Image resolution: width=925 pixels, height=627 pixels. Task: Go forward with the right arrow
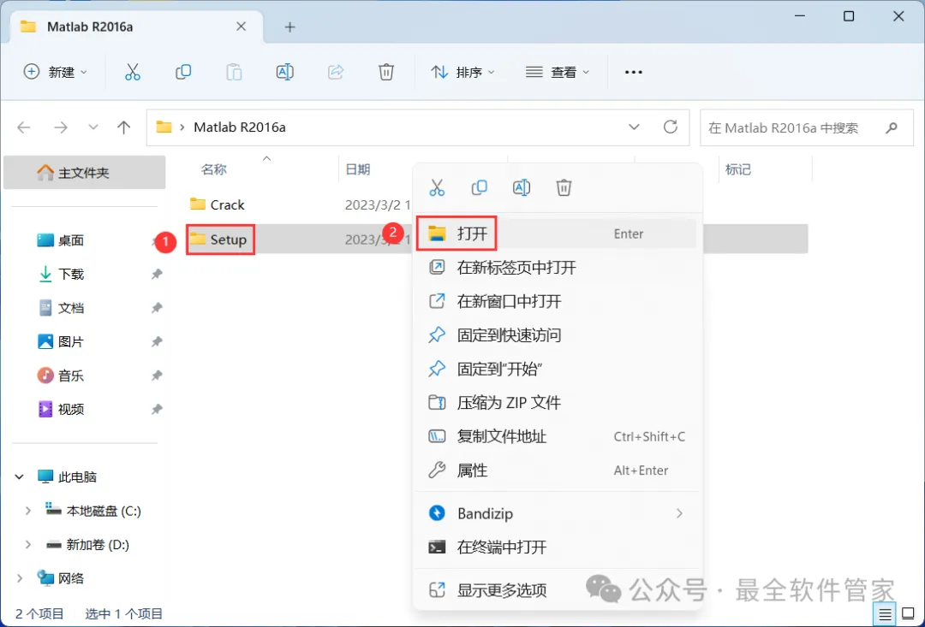pos(61,127)
